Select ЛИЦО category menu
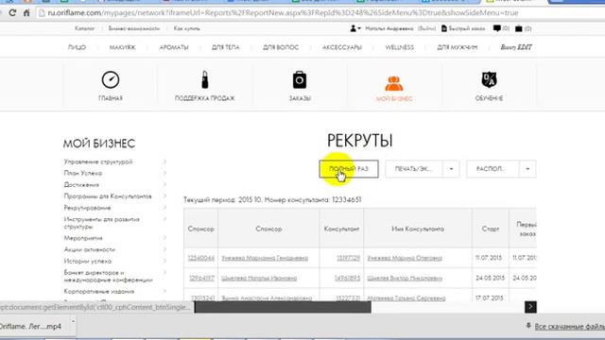This screenshot has height=340, width=605. 77,47
